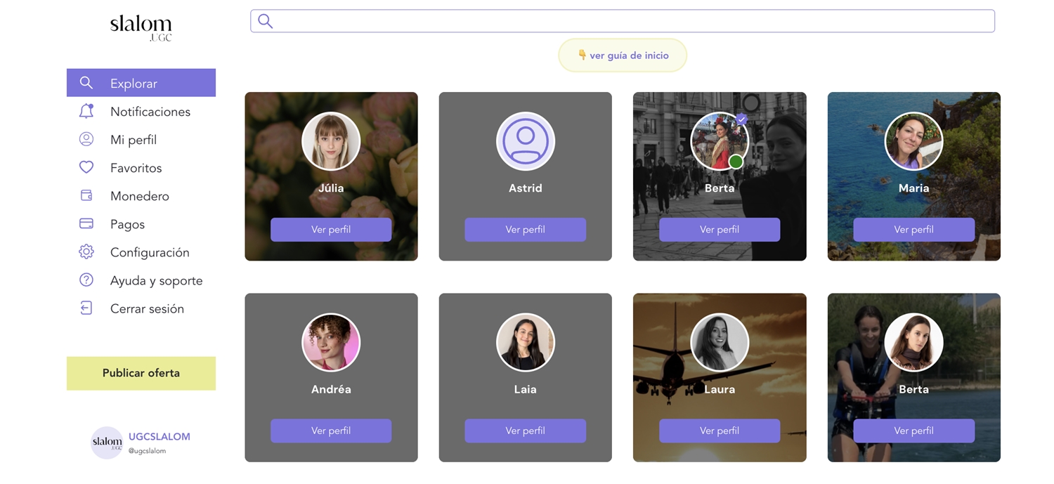Click the green status dot on Berta's photo
The image size is (1054, 484).
pyautogui.click(x=736, y=162)
